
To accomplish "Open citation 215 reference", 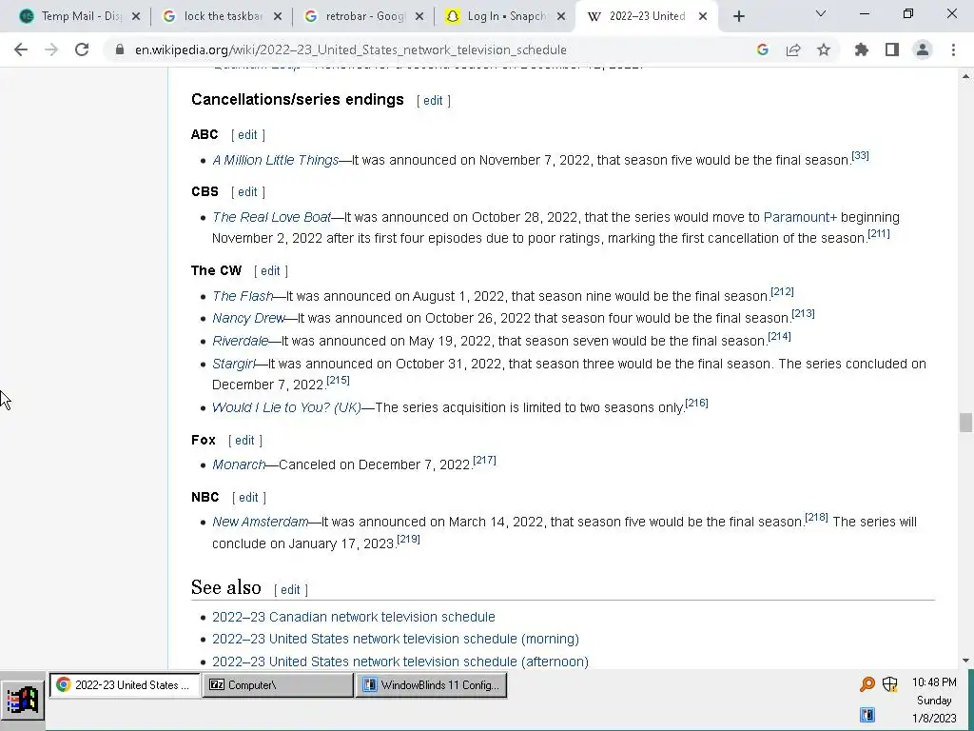I will point(338,380).
